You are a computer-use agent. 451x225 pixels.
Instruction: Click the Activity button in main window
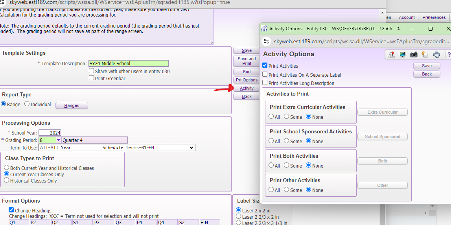click(247, 88)
